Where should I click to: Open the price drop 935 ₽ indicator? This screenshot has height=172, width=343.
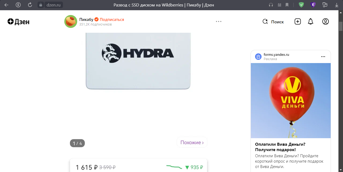(194, 167)
